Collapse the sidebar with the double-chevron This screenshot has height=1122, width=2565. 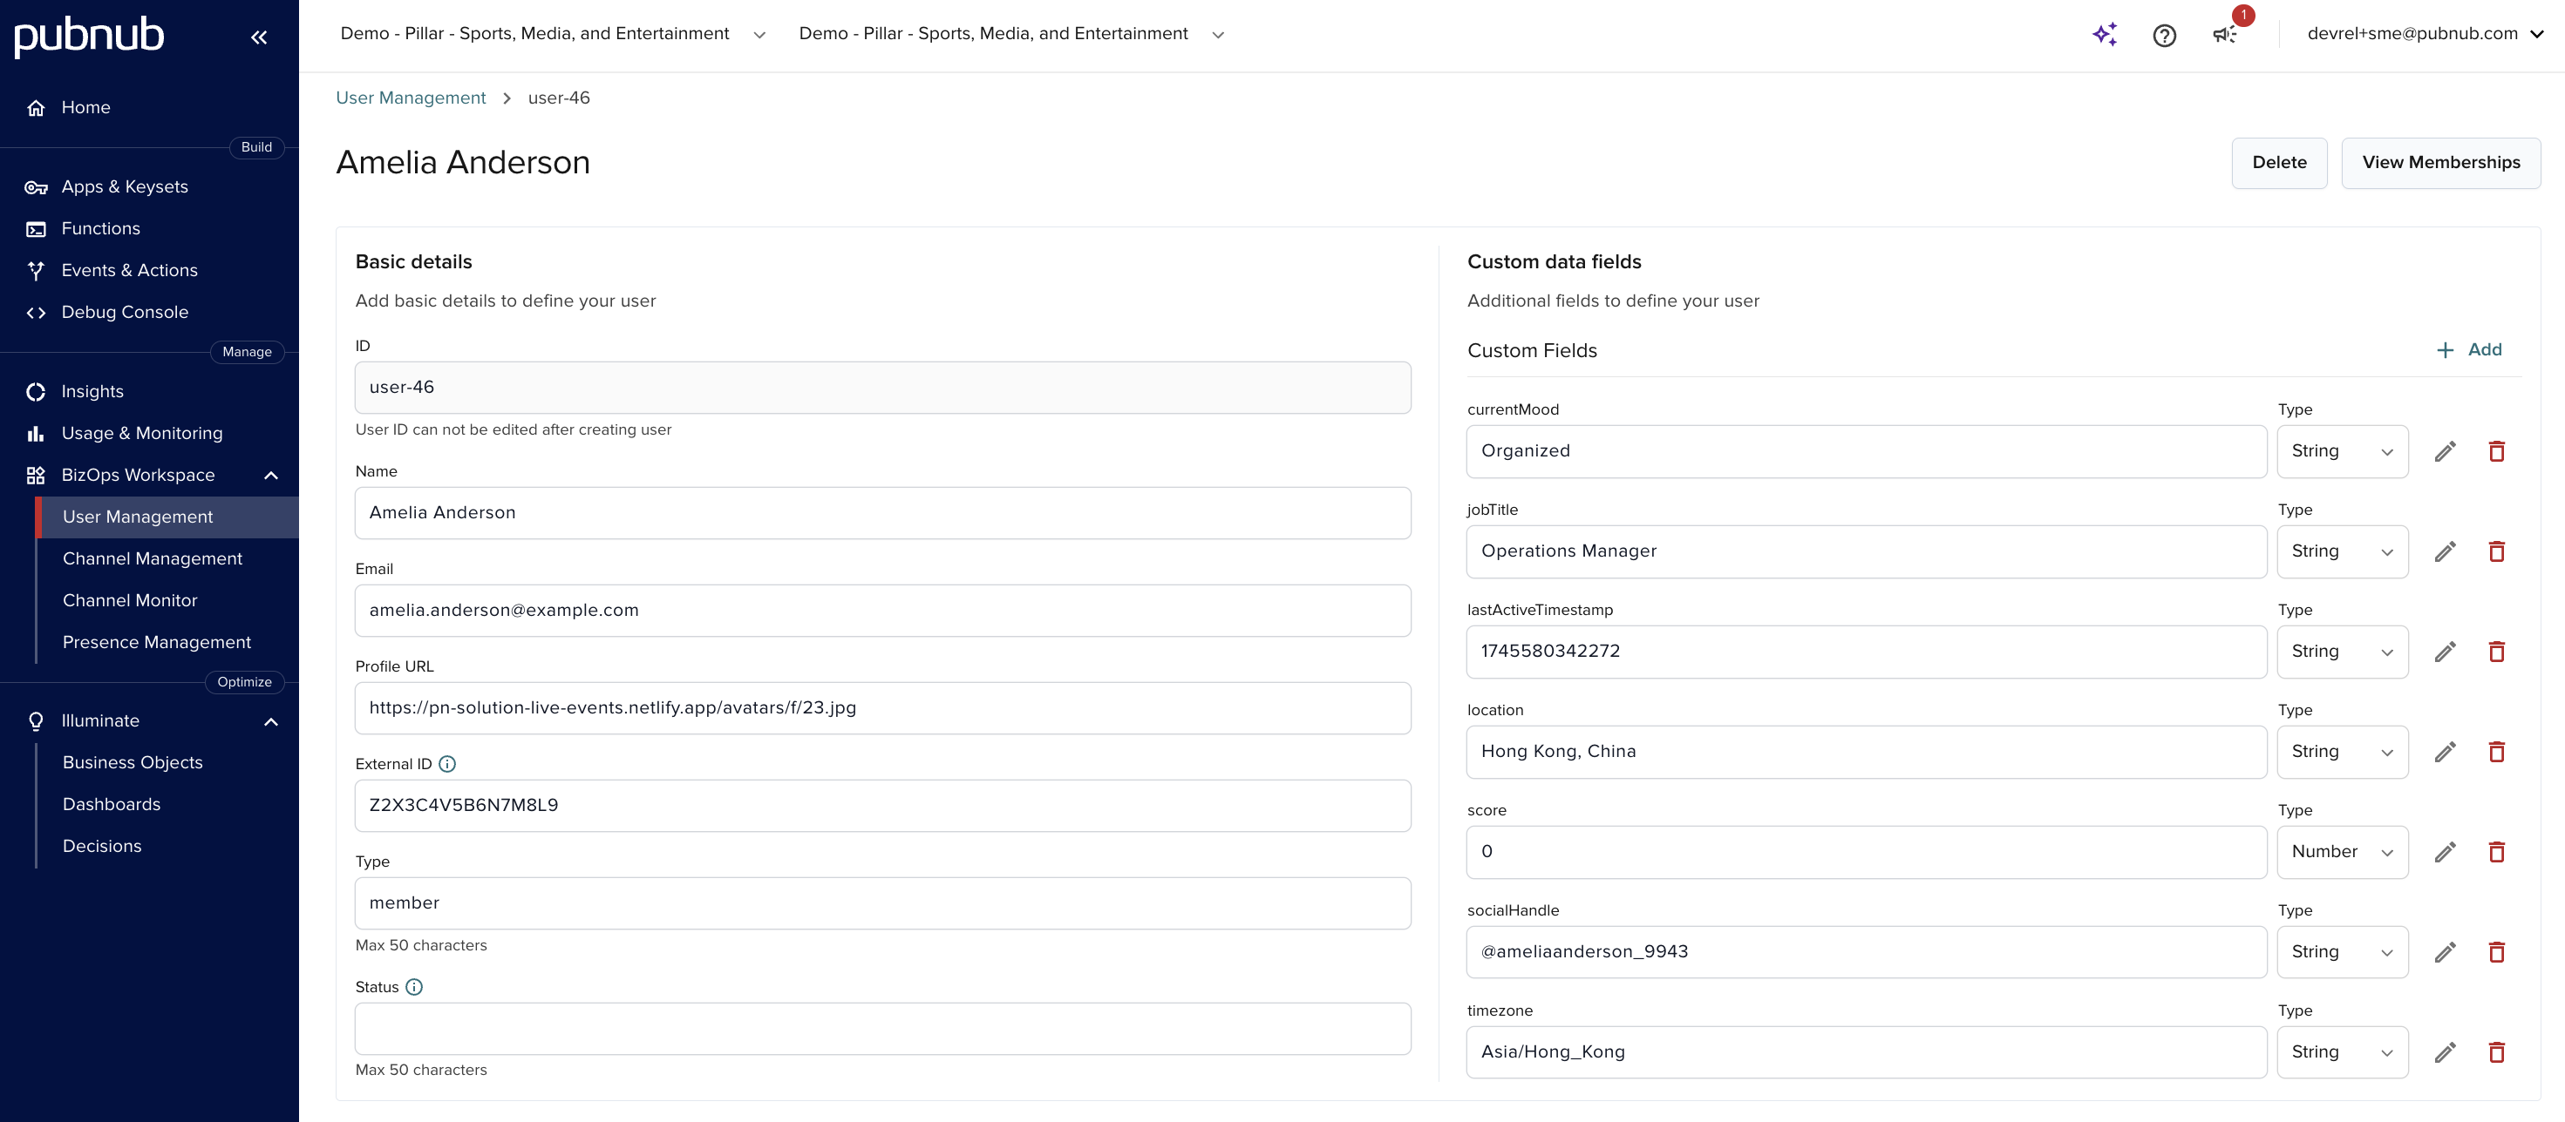pyautogui.click(x=260, y=37)
